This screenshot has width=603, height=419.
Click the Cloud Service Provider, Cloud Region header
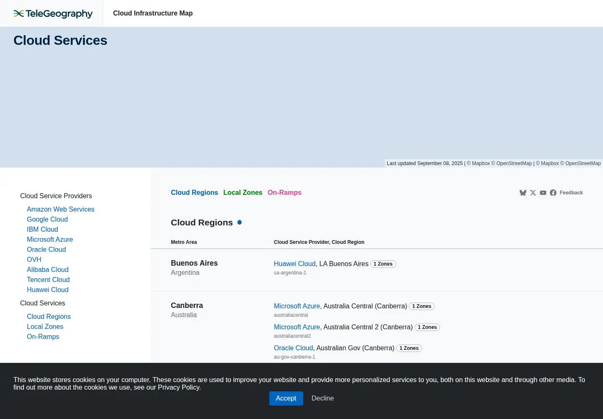(319, 242)
